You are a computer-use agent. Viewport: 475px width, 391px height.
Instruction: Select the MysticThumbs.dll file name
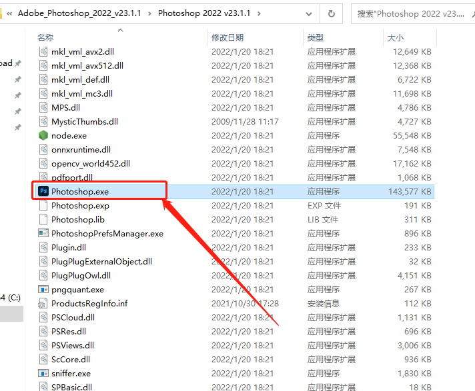click(85, 122)
